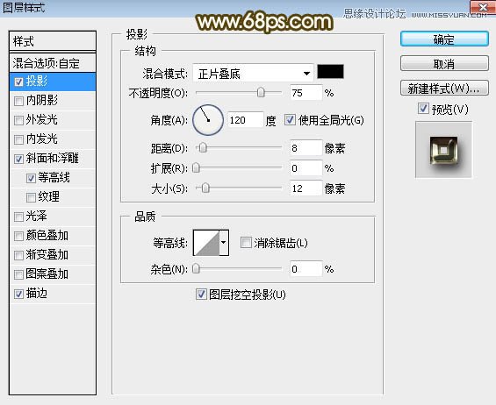Viewport: 496px width, 405px height.
Task: Click the 取消 cancel button
Action: [x=444, y=64]
